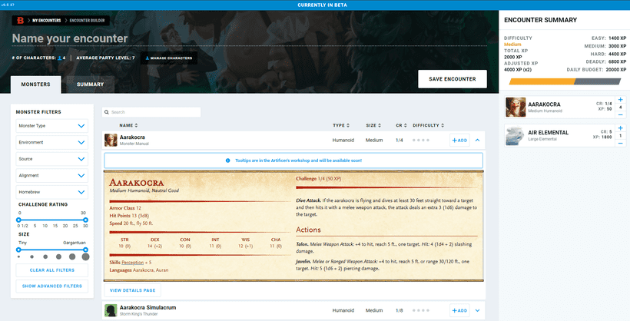This screenshot has height=321, width=630.
Task: Open View Details Page for Aarakocra
Action: click(x=133, y=290)
